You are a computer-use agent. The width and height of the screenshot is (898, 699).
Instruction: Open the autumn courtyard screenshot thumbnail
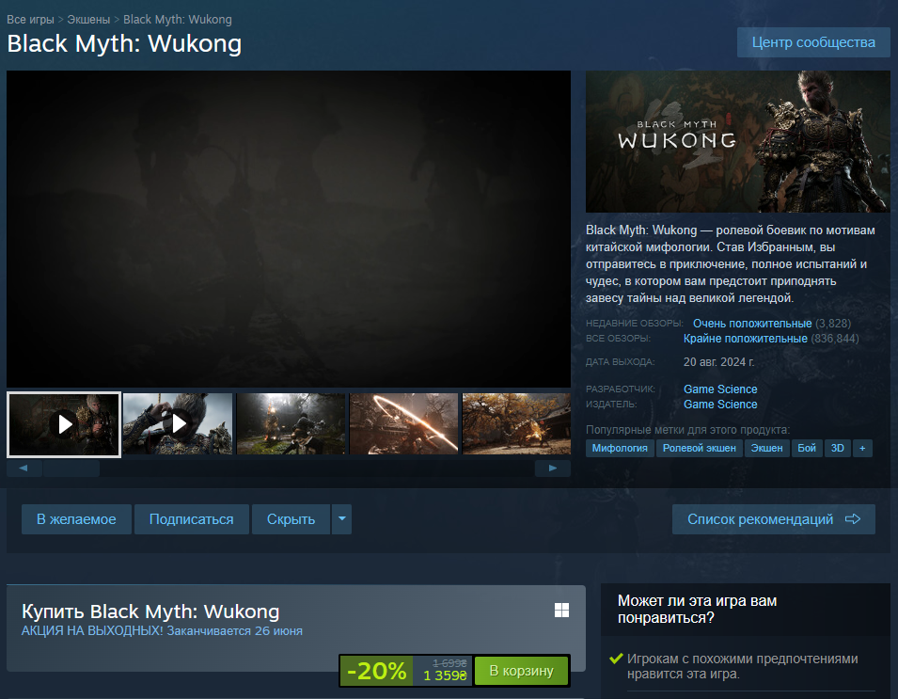click(516, 423)
